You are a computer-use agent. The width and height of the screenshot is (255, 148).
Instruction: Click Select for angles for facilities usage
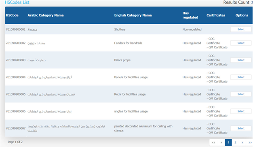point(241,111)
